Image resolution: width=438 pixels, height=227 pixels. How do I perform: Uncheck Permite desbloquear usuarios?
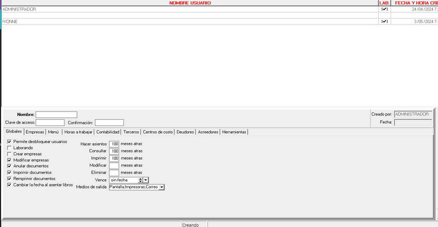[x=9, y=141]
